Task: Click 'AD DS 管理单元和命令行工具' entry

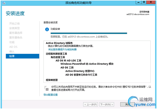Action: (81, 75)
